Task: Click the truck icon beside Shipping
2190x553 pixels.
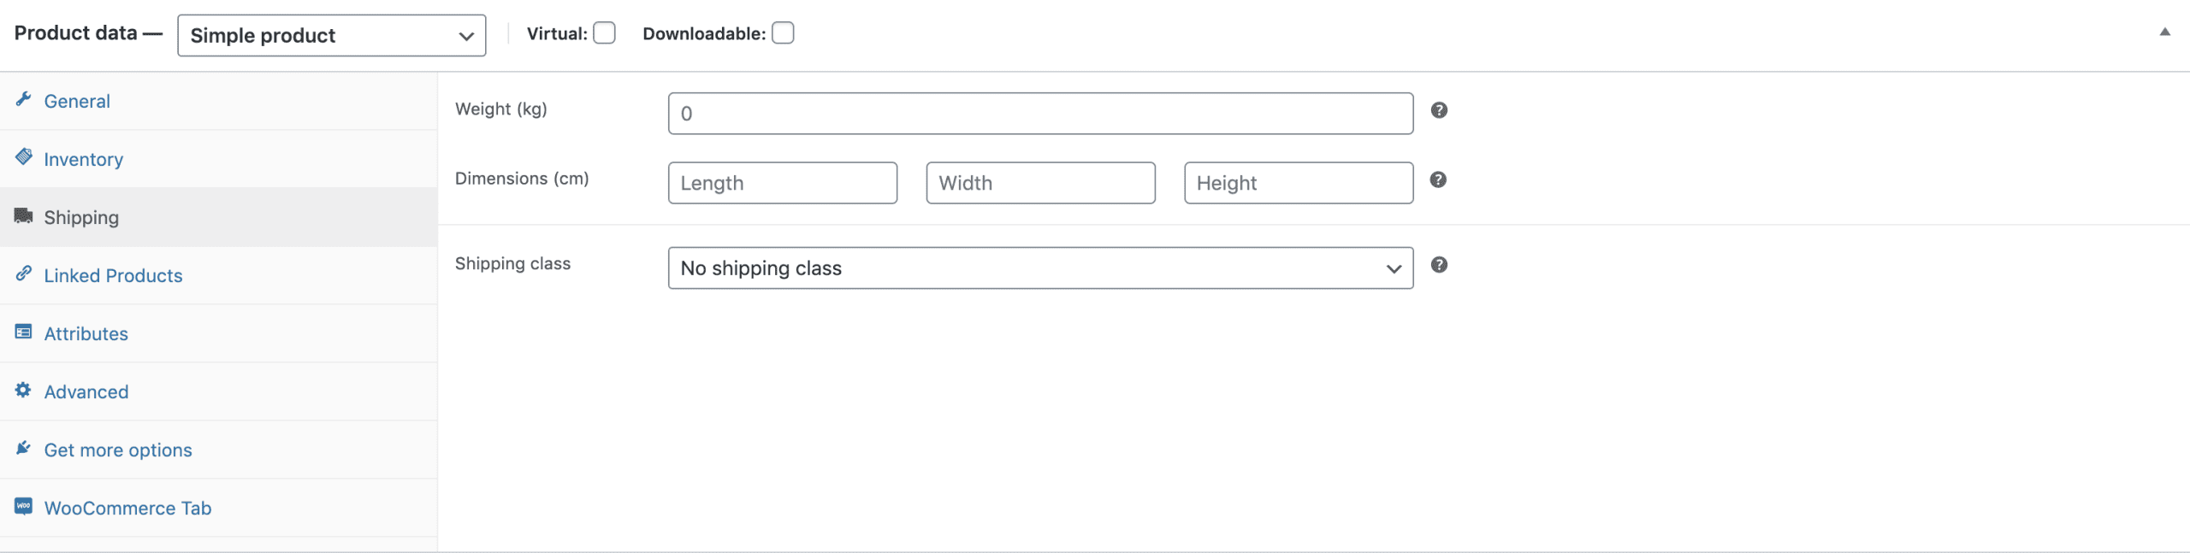Action: (x=24, y=215)
